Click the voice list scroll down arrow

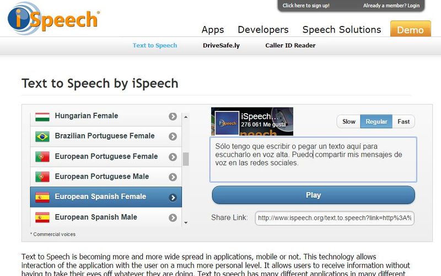click(x=186, y=223)
